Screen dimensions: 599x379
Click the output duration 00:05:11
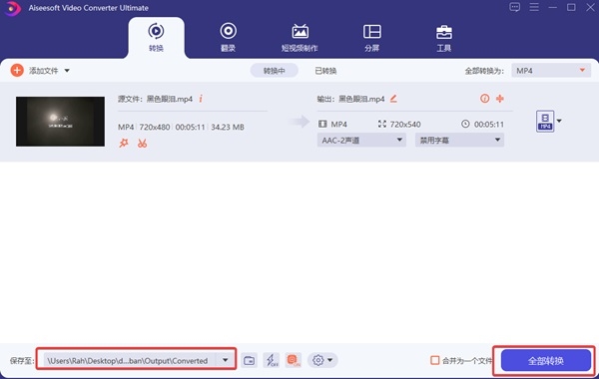point(488,124)
